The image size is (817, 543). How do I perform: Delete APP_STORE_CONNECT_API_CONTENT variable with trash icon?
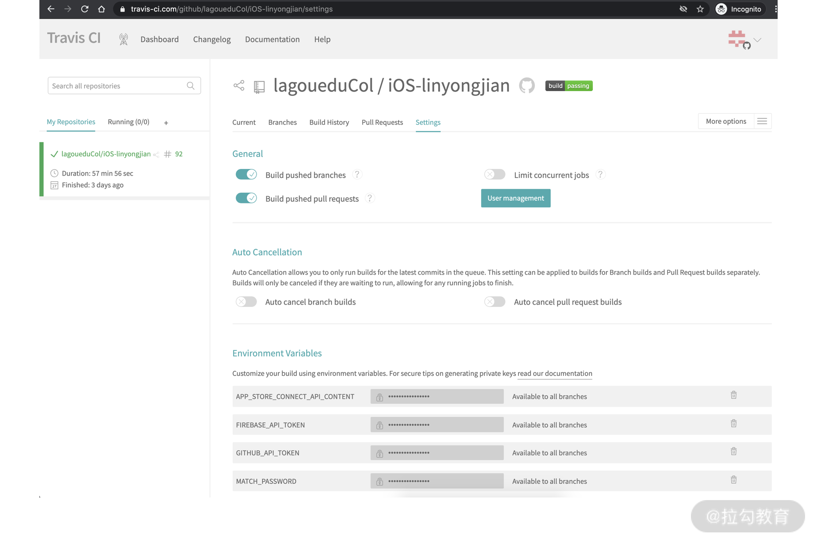tap(733, 395)
